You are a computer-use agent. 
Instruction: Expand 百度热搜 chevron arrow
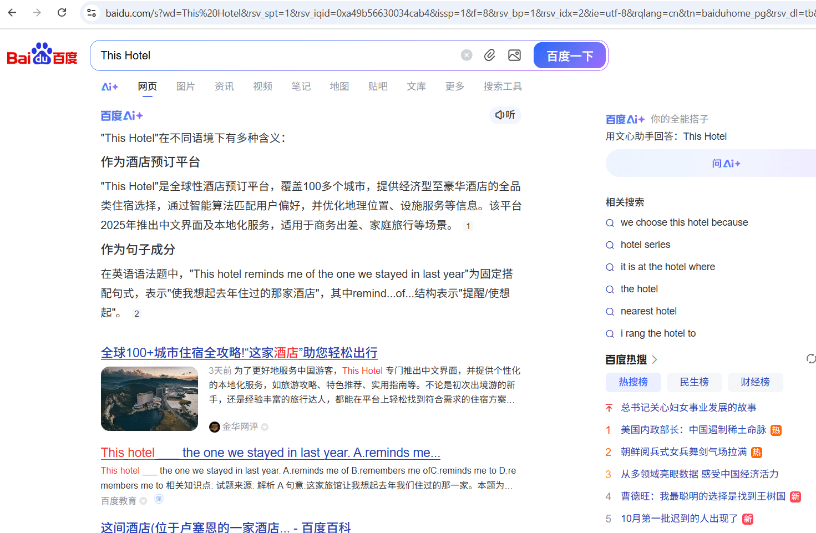655,359
